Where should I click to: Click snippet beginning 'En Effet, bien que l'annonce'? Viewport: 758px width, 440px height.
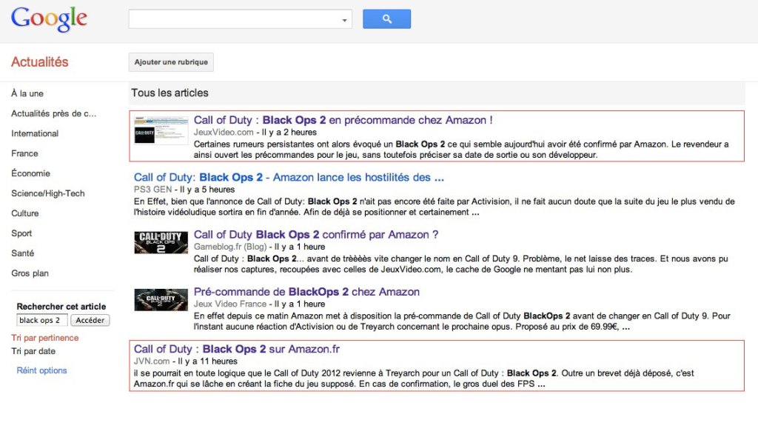[x=434, y=207]
